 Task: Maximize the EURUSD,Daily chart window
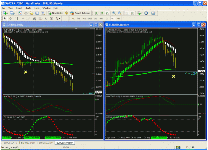click(96, 25)
